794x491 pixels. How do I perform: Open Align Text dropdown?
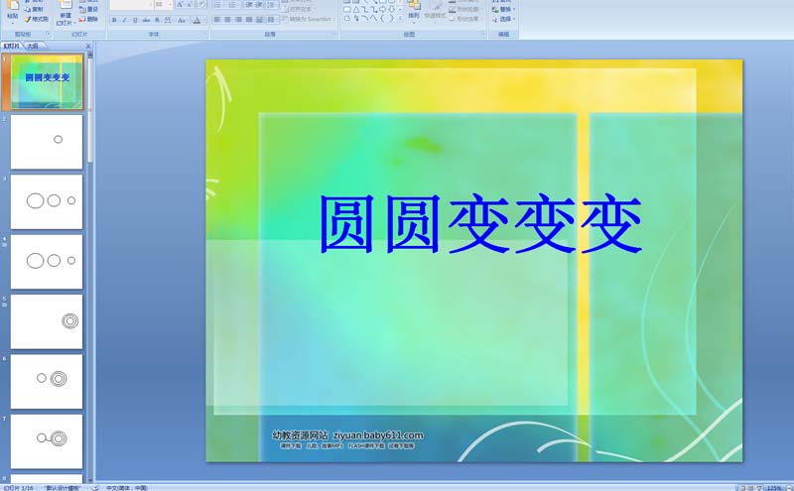click(299, 9)
